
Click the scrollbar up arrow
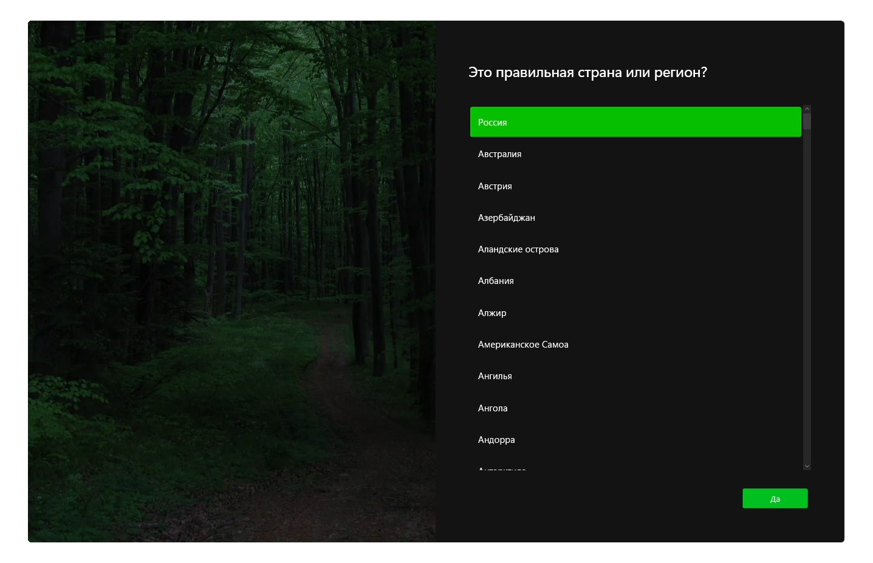(x=807, y=108)
